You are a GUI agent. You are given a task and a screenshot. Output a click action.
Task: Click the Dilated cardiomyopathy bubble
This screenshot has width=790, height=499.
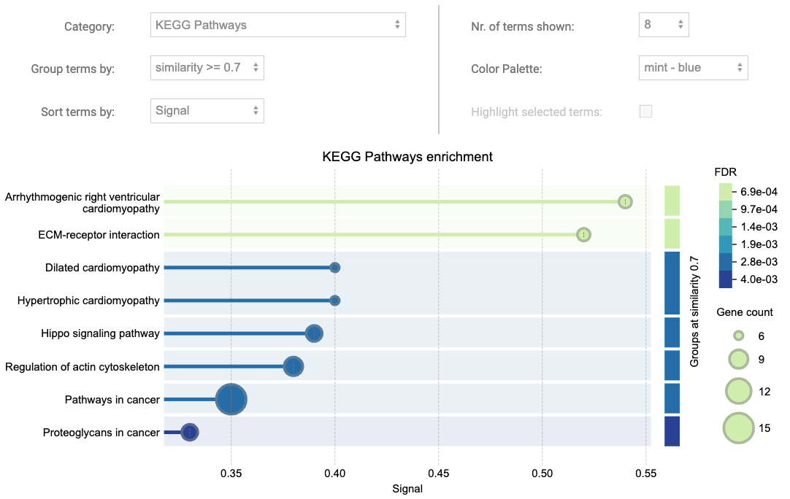coord(335,267)
